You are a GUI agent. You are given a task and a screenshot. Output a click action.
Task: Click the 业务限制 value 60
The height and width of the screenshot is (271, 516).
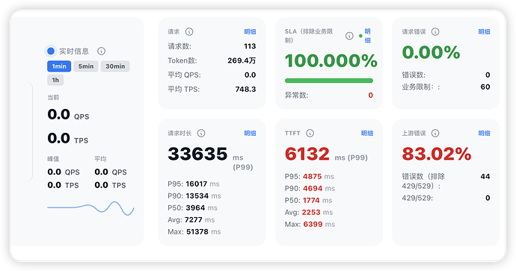485,87
